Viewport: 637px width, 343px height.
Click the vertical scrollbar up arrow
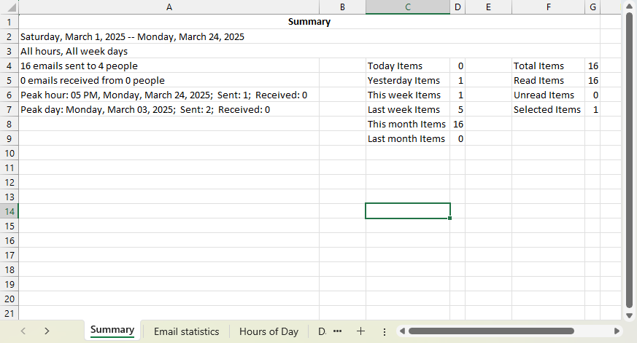coord(629,7)
